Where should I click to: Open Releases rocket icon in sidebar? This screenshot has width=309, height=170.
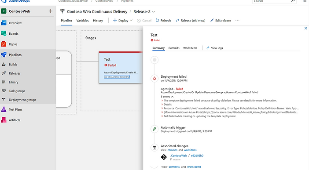(4, 73)
